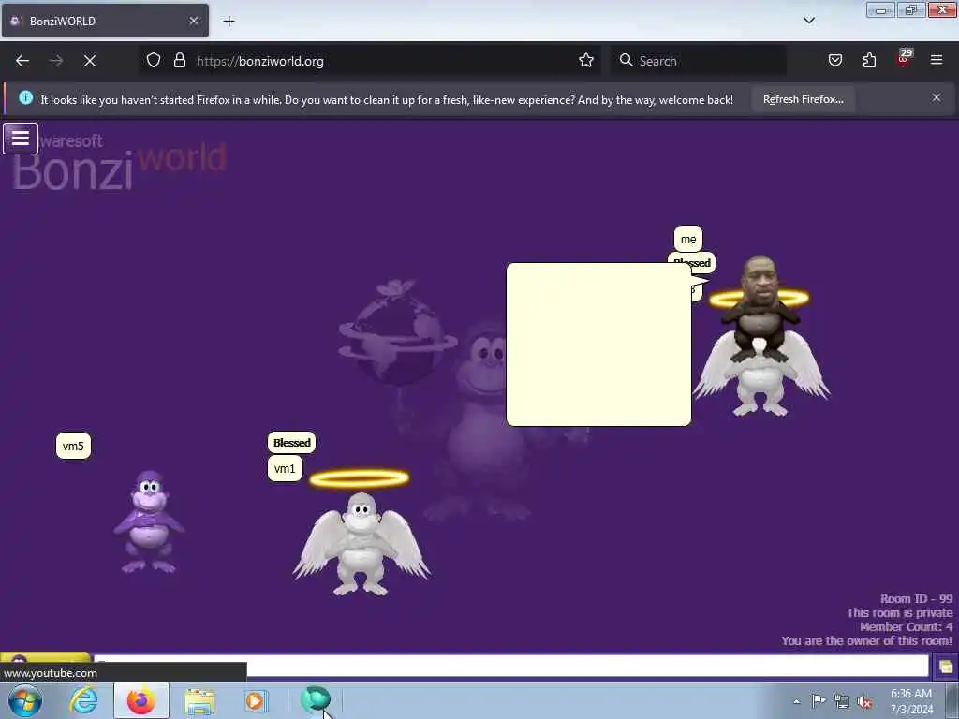Viewport: 959px width, 719px height.
Task: Click the Blessed tag above vm1
Action: point(292,443)
